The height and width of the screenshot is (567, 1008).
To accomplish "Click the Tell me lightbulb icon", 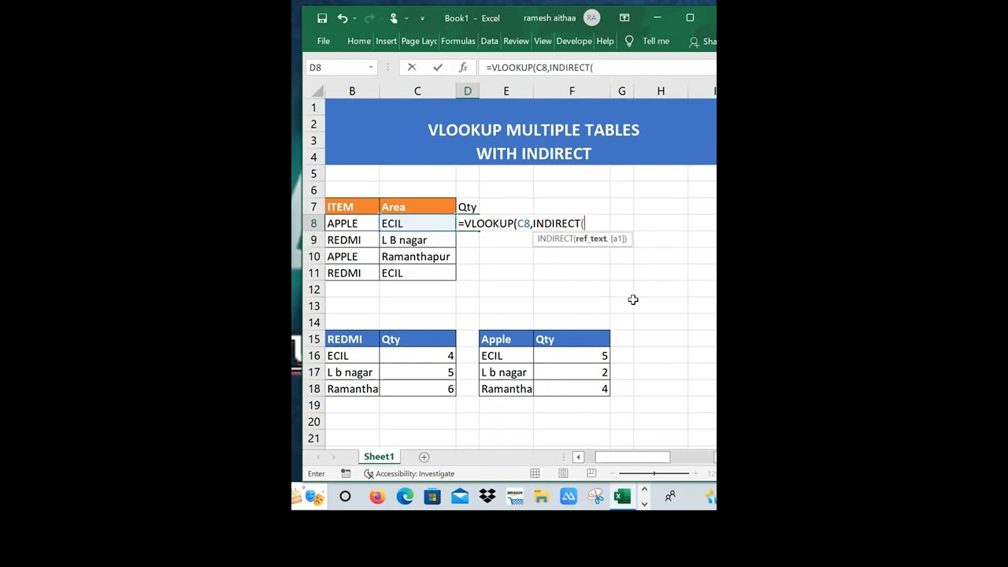I will click(629, 41).
